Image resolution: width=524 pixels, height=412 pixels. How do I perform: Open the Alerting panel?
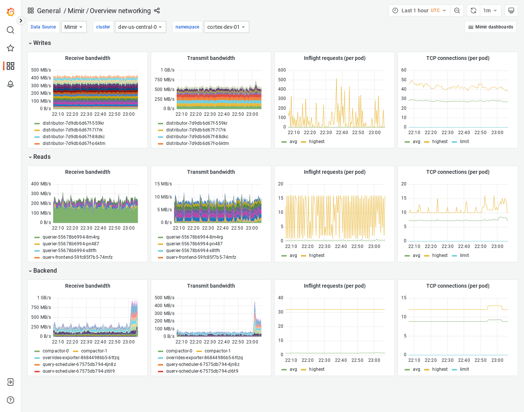pos(10,84)
